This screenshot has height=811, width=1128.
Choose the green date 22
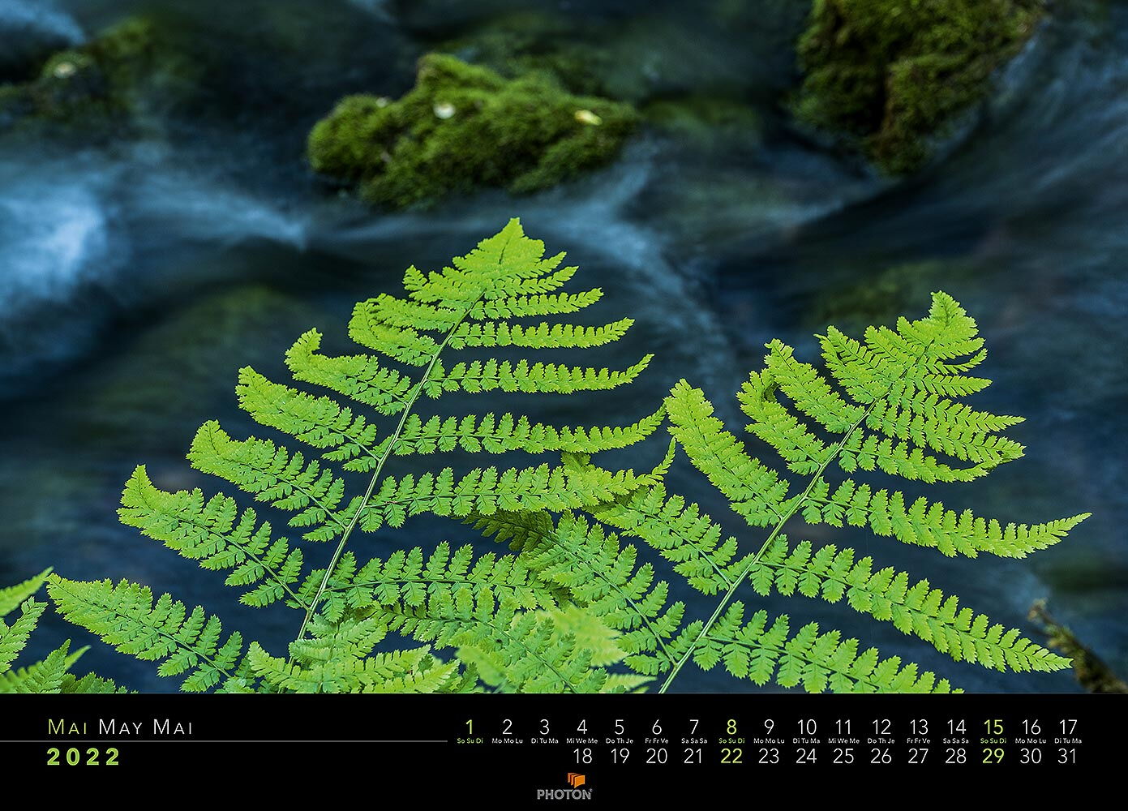click(x=731, y=757)
